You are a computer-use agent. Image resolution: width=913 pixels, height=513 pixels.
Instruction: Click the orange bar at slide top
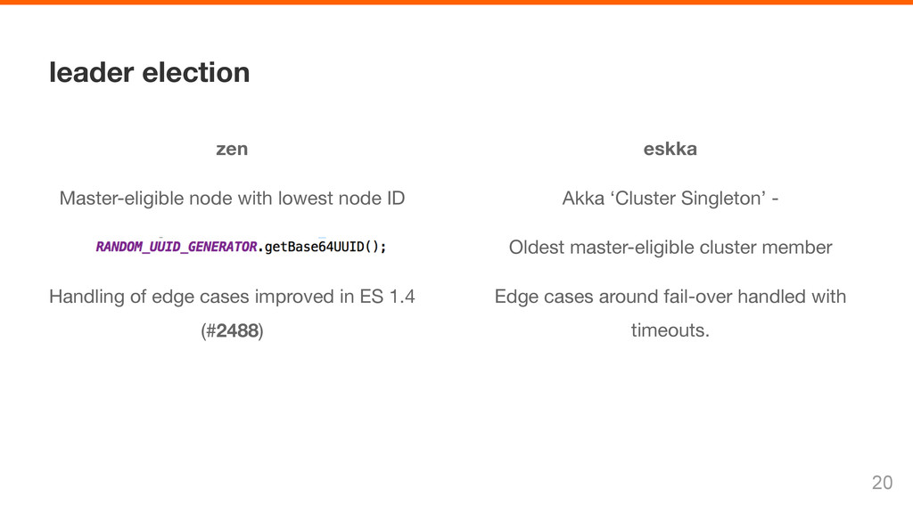(456, 2)
